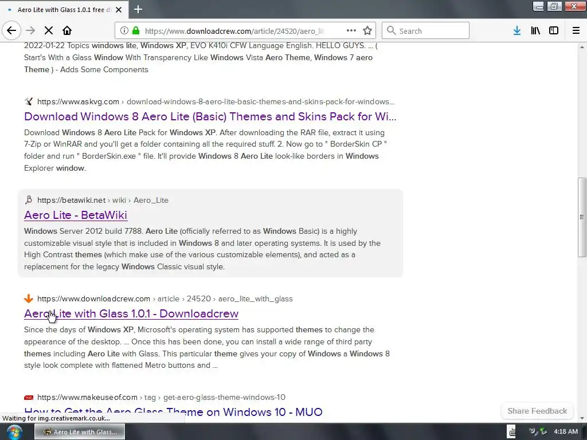Click the green secure connection padlock
Image resolution: width=587 pixels, height=440 pixels.
(136, 31)
